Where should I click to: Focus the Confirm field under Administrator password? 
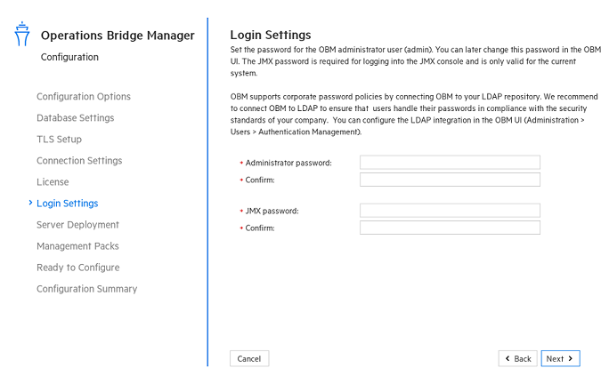pos(450,180)
